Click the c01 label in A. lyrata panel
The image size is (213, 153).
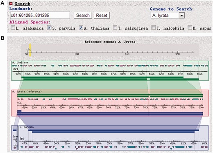click(19, 103)
